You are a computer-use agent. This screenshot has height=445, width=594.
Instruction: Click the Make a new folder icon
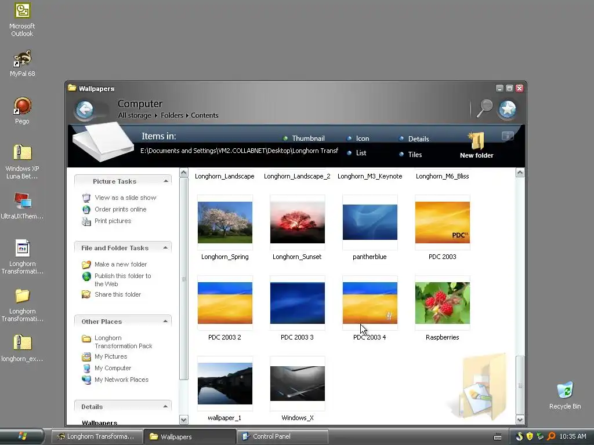[x=86, y=264]
